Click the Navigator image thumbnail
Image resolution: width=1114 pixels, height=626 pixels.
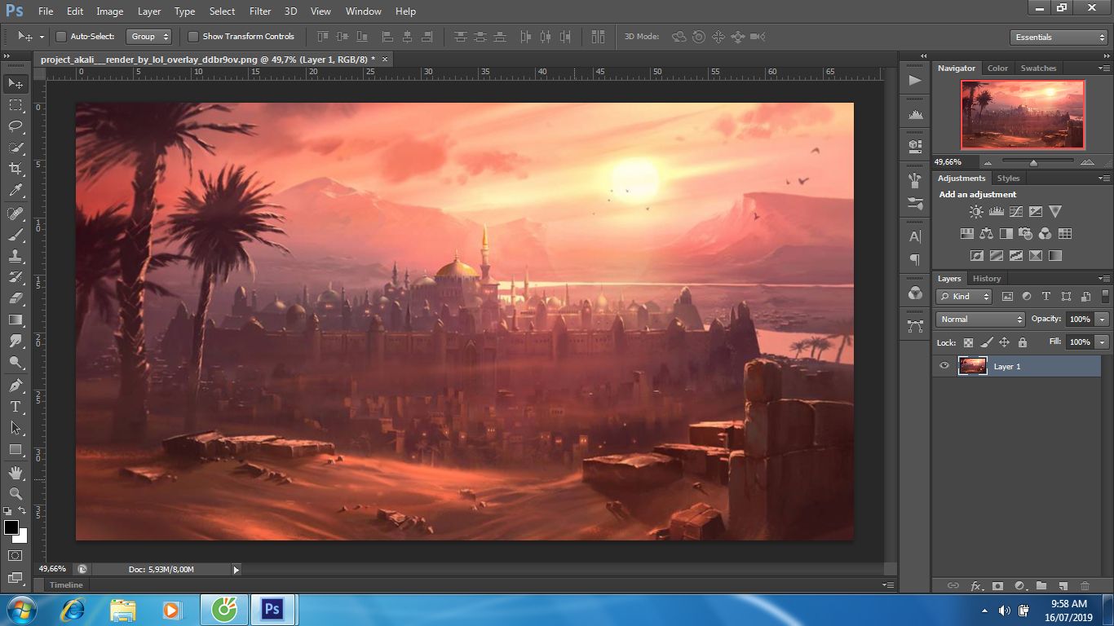point(1023,114)
